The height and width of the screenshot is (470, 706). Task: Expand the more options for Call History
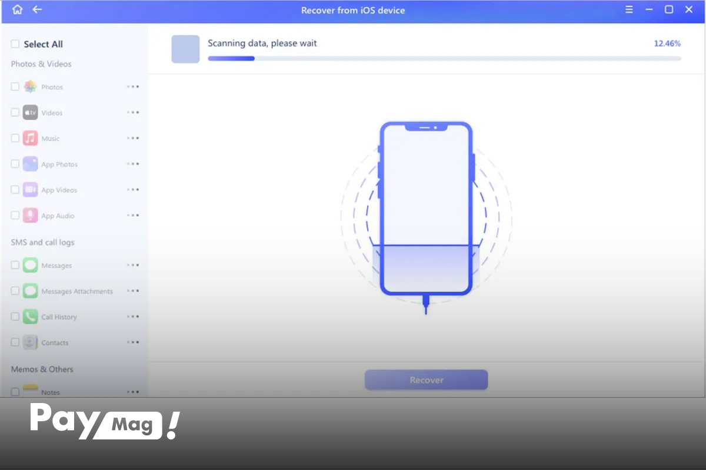pyautogui.click(x=133, y=317)
